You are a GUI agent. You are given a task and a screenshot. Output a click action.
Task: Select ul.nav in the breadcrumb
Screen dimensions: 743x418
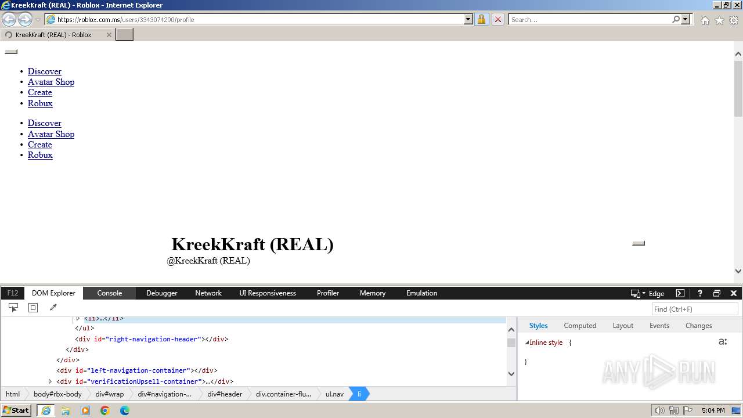point(334,394)
